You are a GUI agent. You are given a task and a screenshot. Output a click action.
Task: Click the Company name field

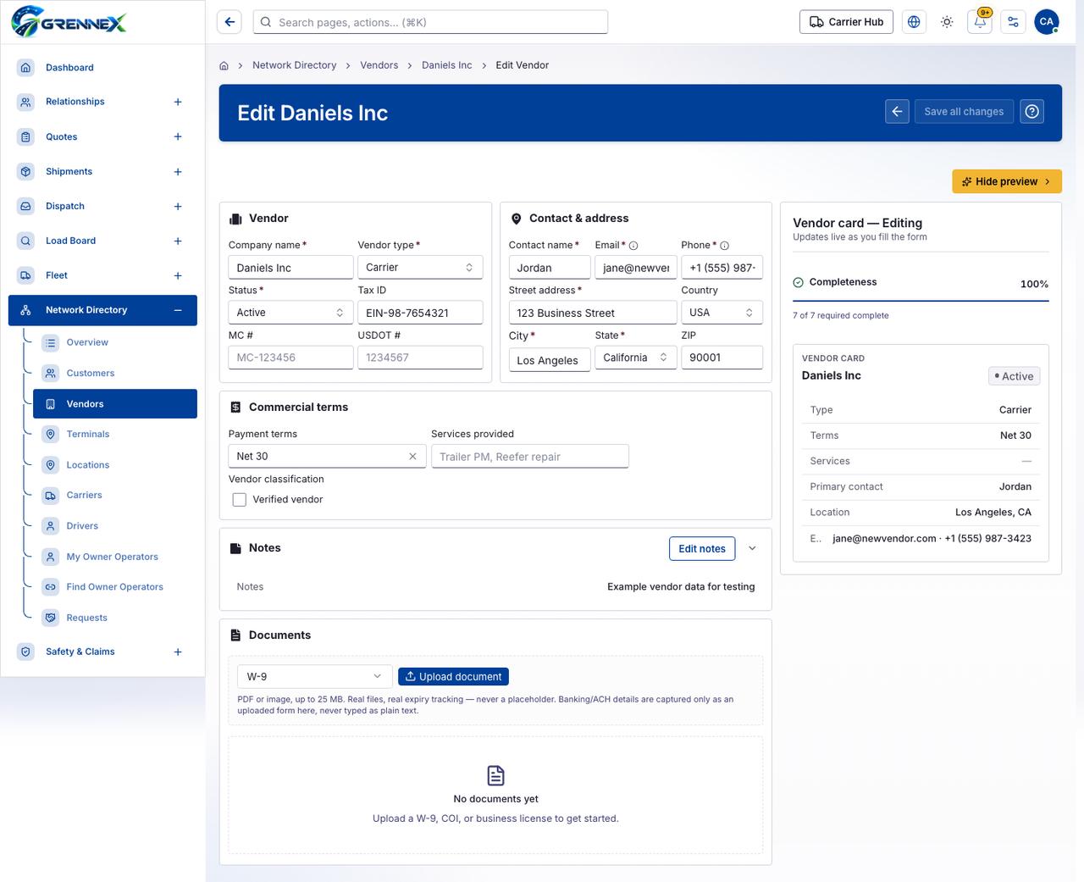(x=290, y=267)
